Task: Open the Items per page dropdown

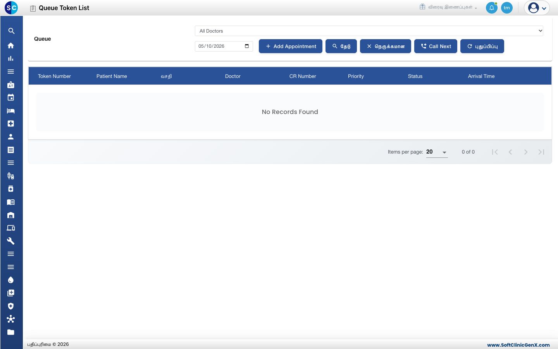Action: click(x=437, y=152)
